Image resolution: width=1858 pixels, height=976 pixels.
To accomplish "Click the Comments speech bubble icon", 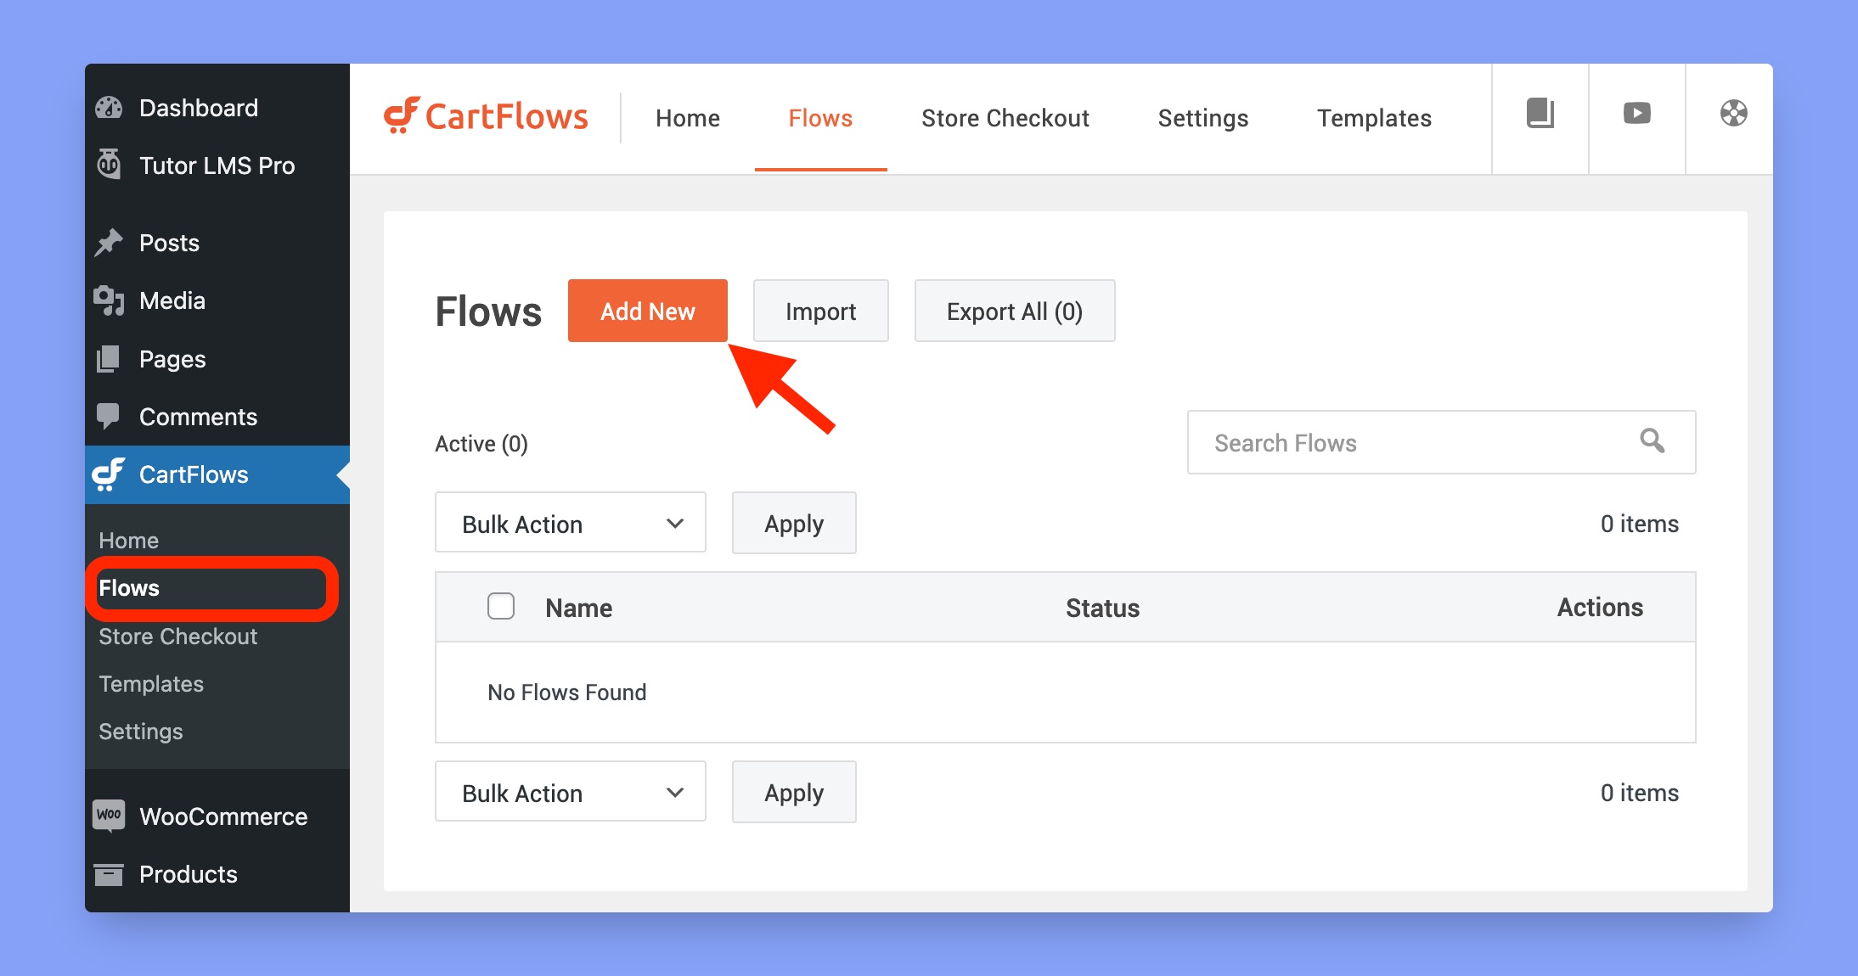I will 110,416.
